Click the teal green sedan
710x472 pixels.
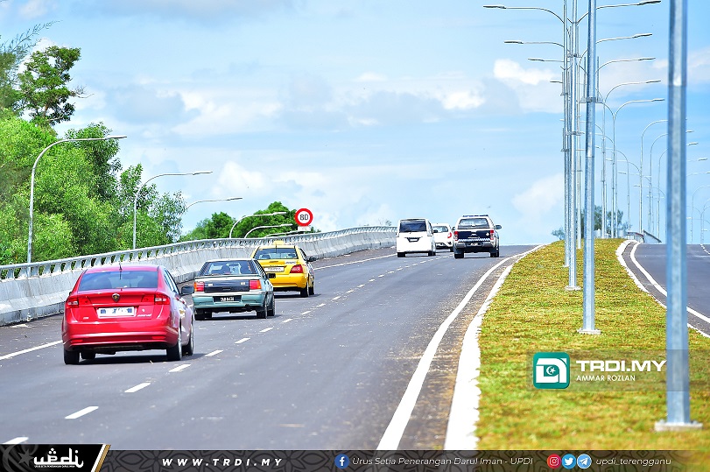(x=233, y=287)
